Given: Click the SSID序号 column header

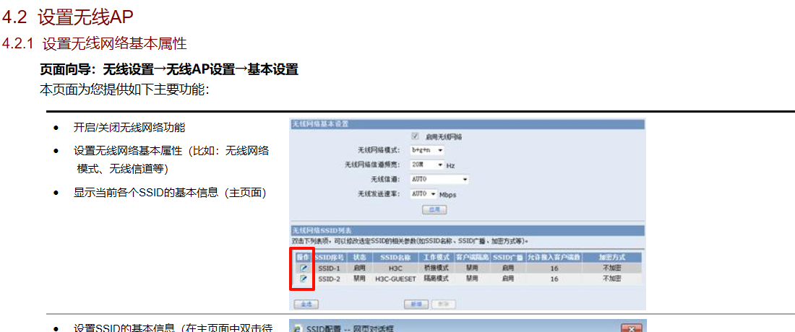Looking at the screenshot, I should pos(329,258).
